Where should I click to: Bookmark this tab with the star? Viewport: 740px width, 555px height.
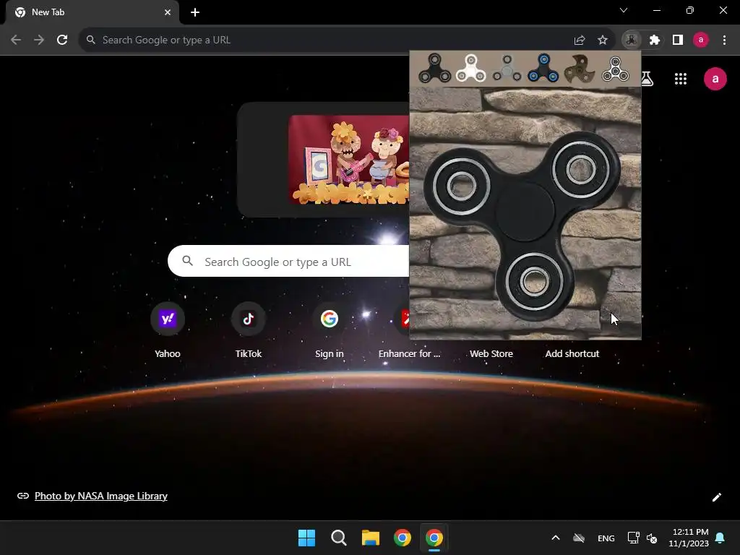tap(603, 40)
